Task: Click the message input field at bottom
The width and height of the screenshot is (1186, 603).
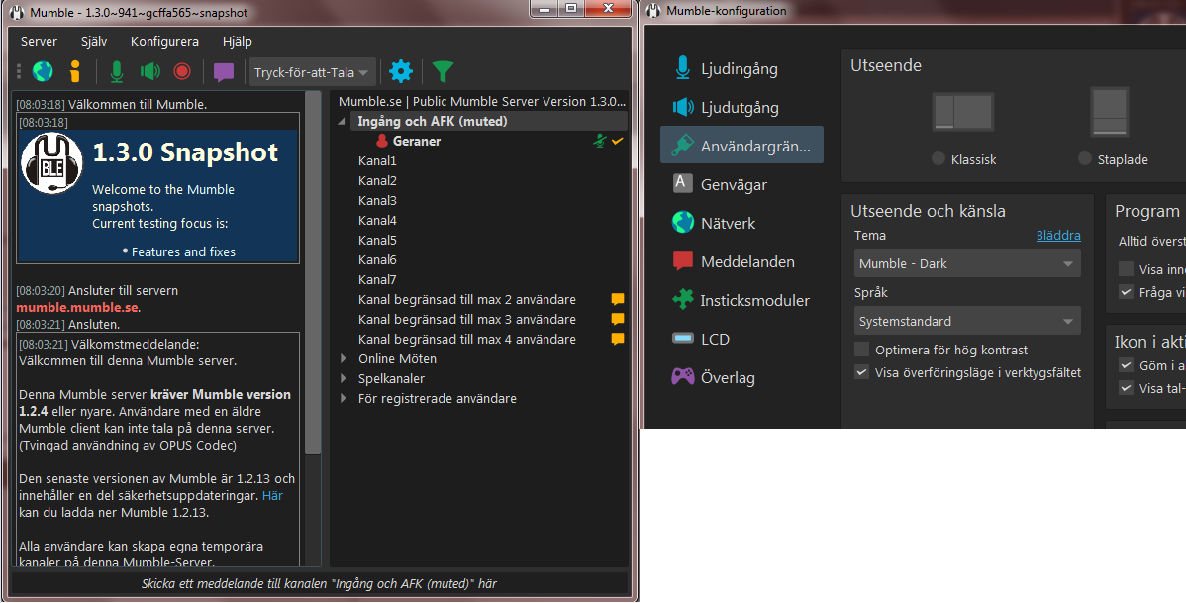Action: pyautogui.click(x=319, y=583)
